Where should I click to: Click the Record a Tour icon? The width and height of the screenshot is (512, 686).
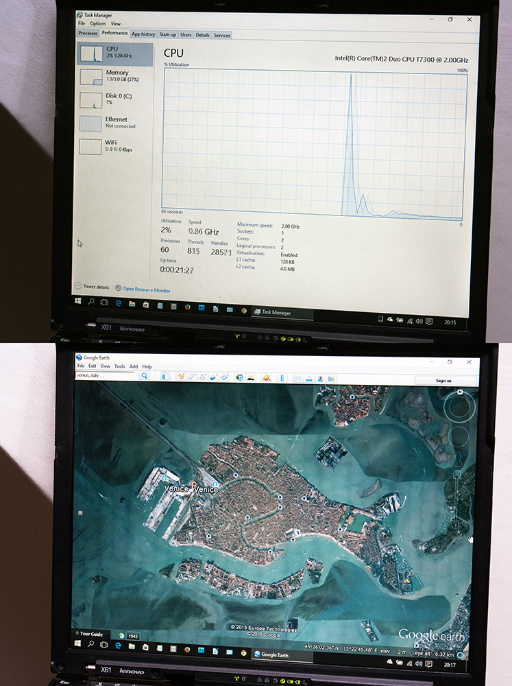225,377
